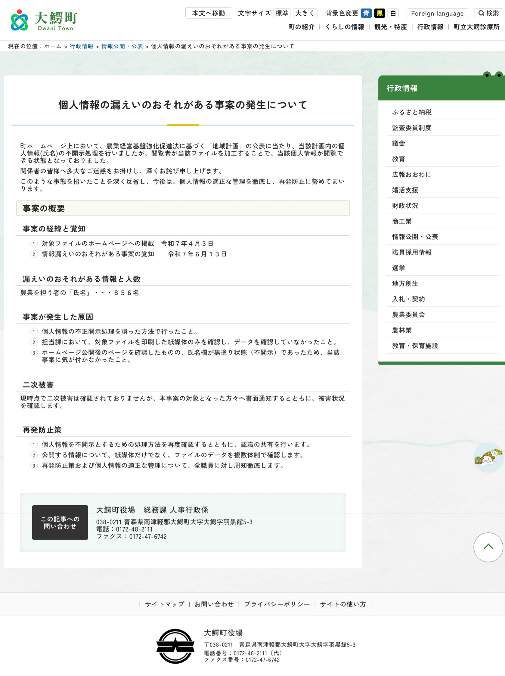The height and width of the screenshot is (676, 505).
Task: Click the 本文へ移動 skip button
Action: [208, 13]
